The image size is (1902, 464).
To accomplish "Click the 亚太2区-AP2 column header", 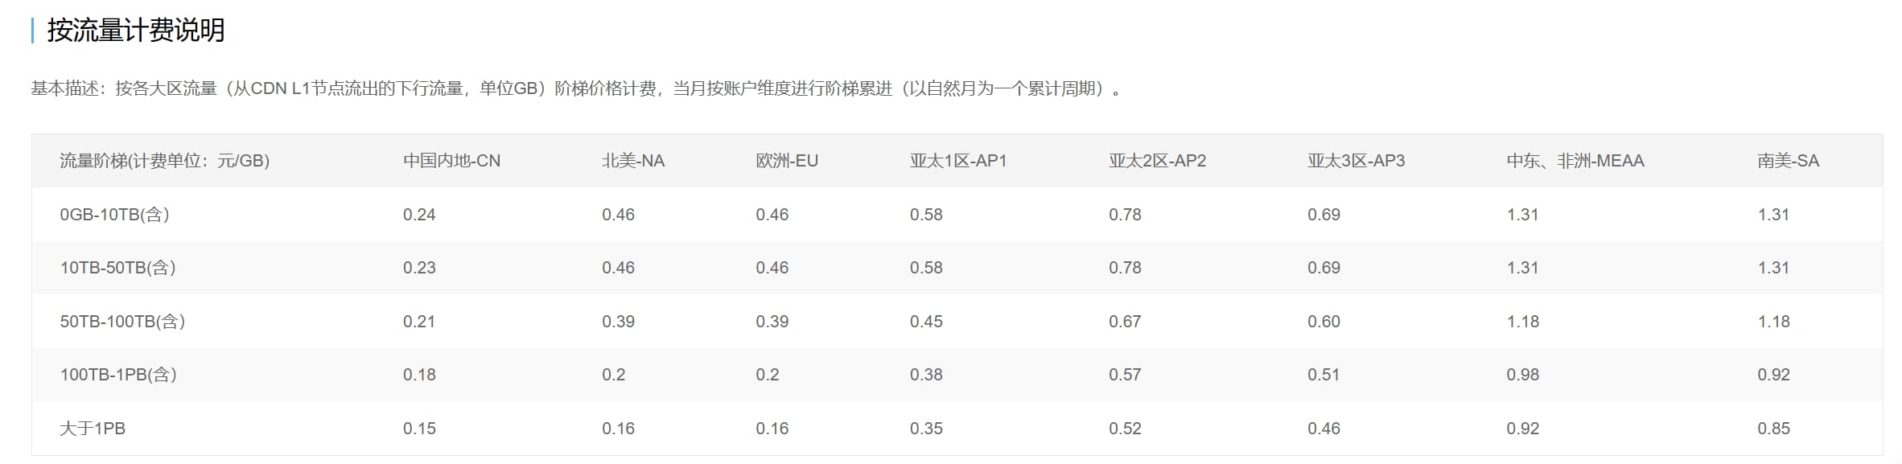I will 1157,161.
